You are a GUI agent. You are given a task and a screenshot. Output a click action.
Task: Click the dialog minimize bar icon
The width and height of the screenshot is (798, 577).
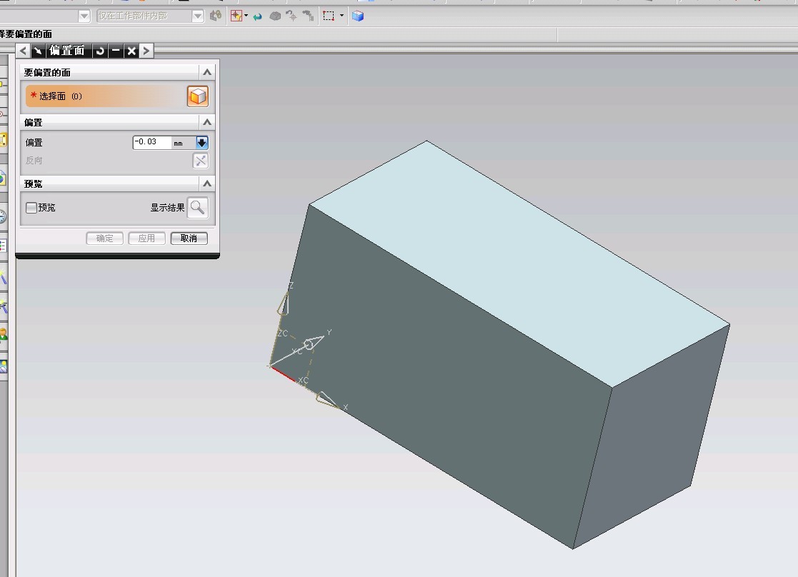click(116, 51)
